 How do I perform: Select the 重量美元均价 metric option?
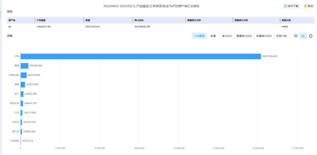(244, 36)
